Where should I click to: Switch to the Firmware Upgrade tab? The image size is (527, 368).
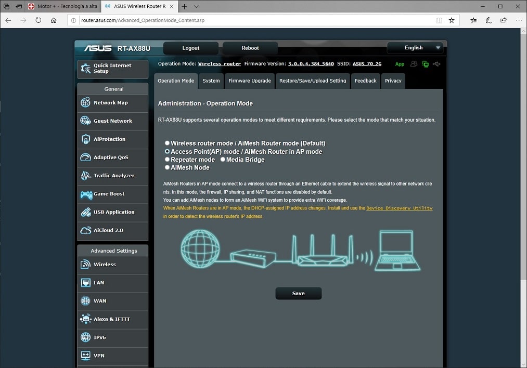[x=250, y=81]
